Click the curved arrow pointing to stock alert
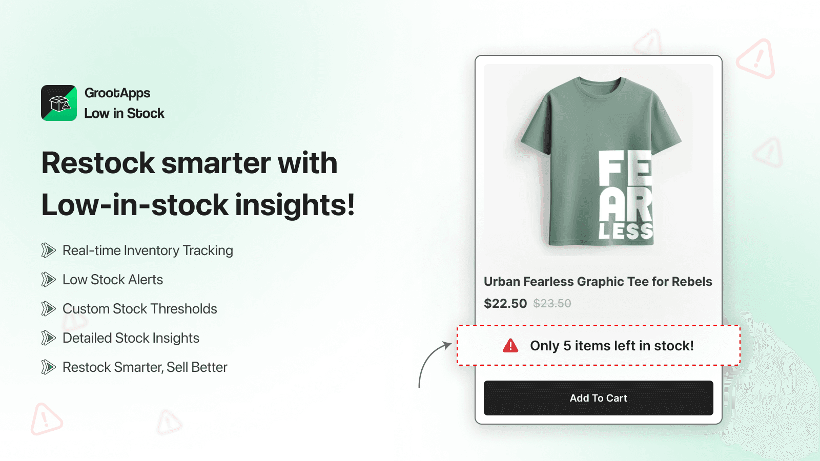Viewport: 820px width, 461px height. pyautogui.click(x=432, y=363)
